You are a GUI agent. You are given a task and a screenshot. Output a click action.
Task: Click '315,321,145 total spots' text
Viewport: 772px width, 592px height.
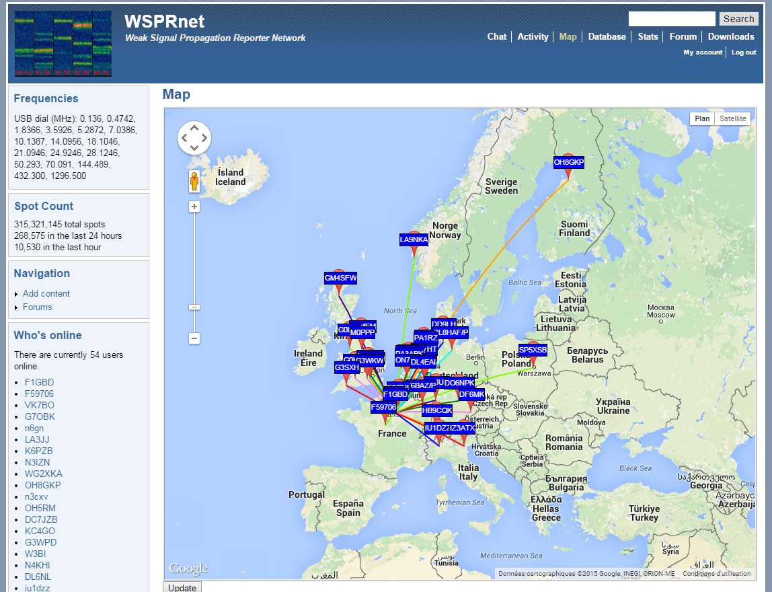(x=60, y=224)
